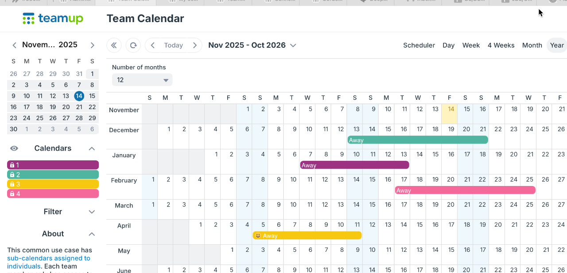The width and height of the screenshot is (567, 273).
Task: Go to previous period in toolbar
Action: [x=152, y=45]
